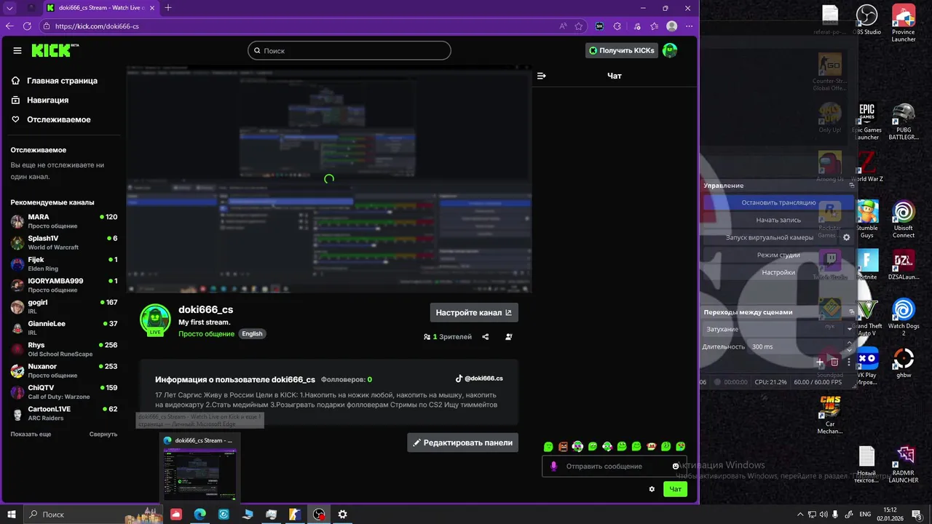Image resolution: width=932 pixels, height=524 pixels.
Task: Click the Edge address bar URL
Action: (x=97, y=26)
